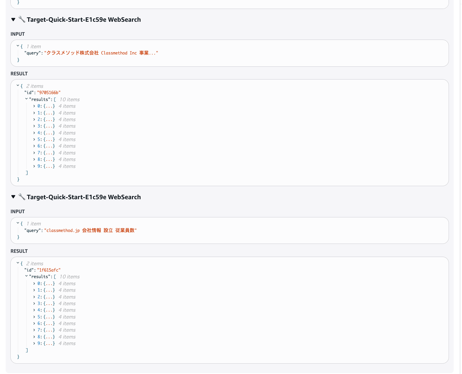
Task: Expand result item 9 under id 9705166b
Action: tap(34, 166)
